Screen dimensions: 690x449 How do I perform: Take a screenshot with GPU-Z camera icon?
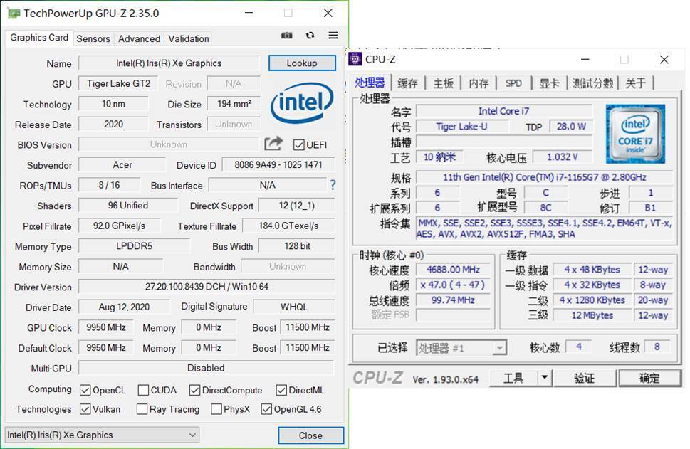287,35
